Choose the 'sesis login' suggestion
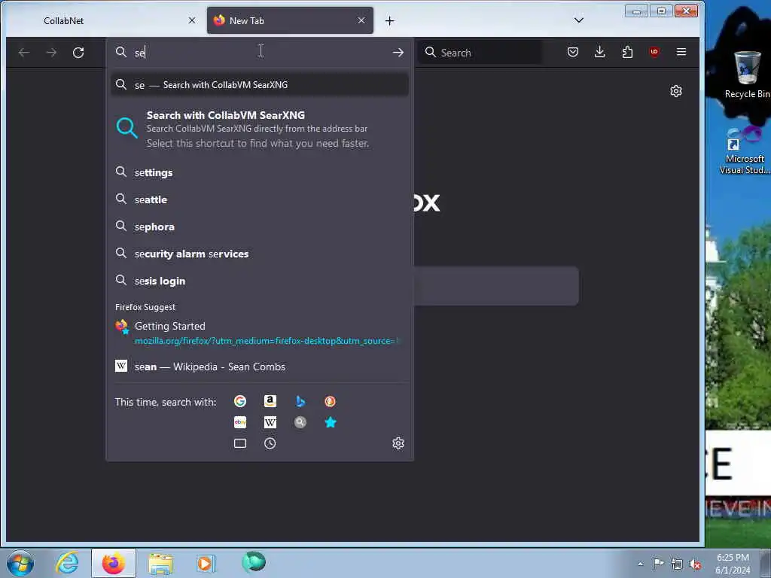Viewport: 771px width, 578px height. 260,281
